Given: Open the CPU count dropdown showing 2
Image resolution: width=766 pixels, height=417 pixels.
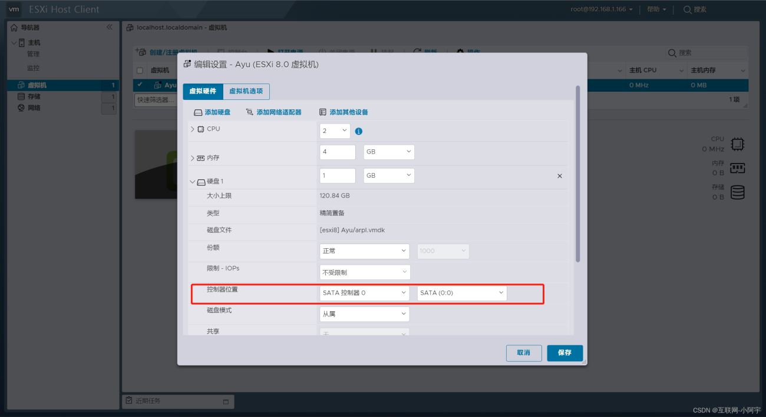Looking at the screenshot, I should point(335,131).
